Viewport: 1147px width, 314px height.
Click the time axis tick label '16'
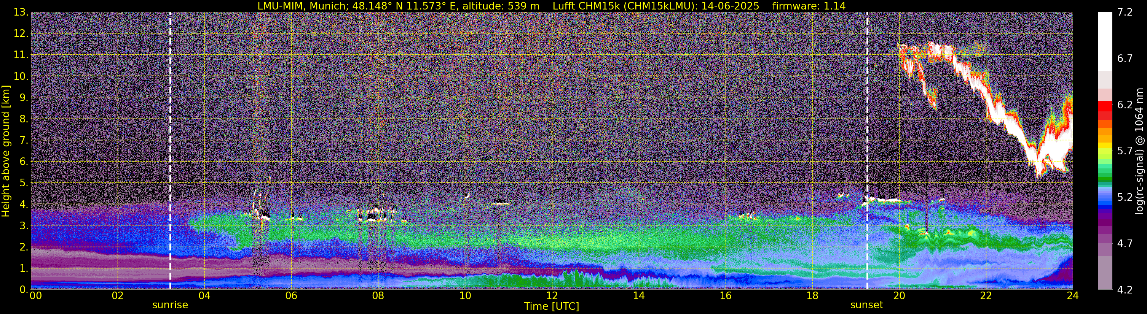pyautogui.click(x=725, y=296)
